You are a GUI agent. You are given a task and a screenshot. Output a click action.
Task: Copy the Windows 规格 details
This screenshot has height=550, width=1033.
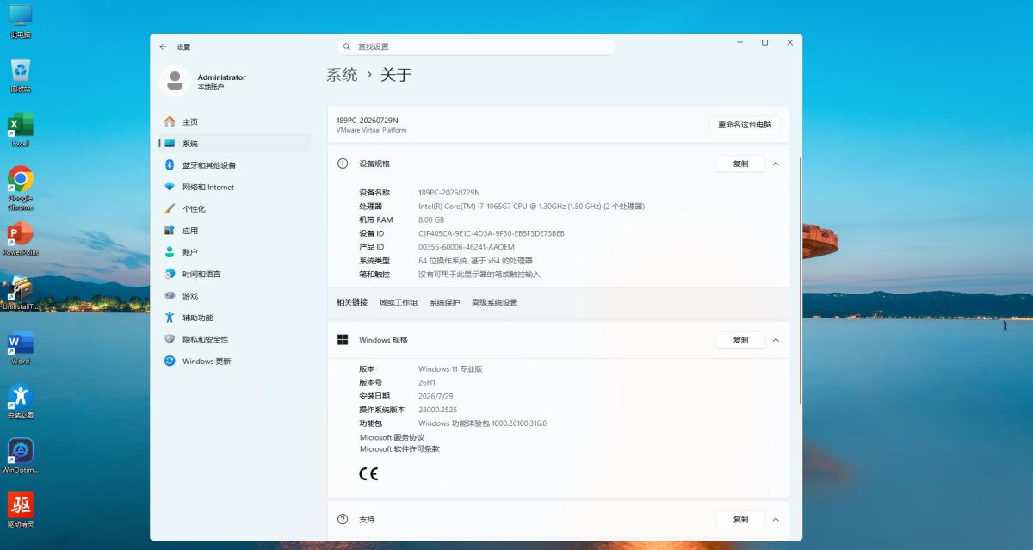coord(740,340)
